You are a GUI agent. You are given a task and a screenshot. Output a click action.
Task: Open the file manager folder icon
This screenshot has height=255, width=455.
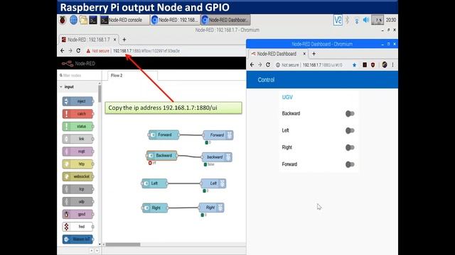tap(83, 21)
